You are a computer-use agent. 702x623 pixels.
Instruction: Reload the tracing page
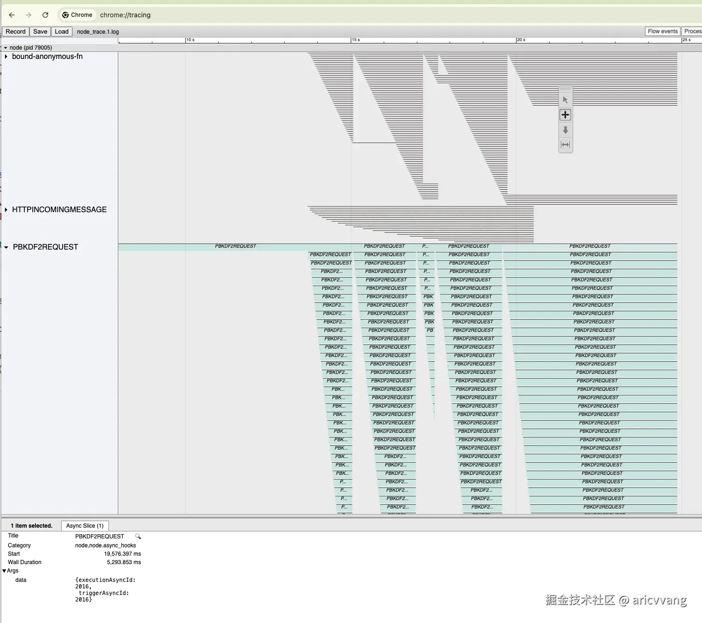point(45,14)
